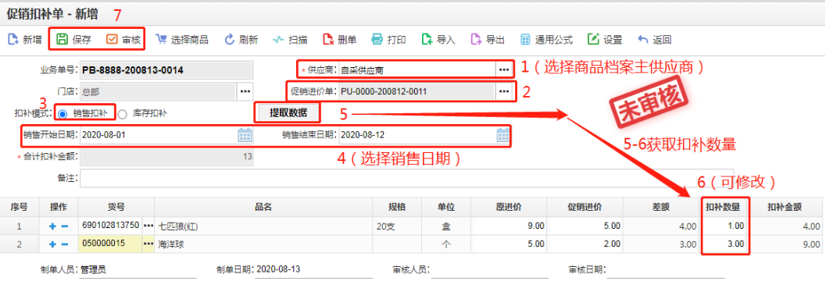Viewport: 840px width, 292px height.
Task: Add a row after 海洋球 with plus
Action: (52, 244)
